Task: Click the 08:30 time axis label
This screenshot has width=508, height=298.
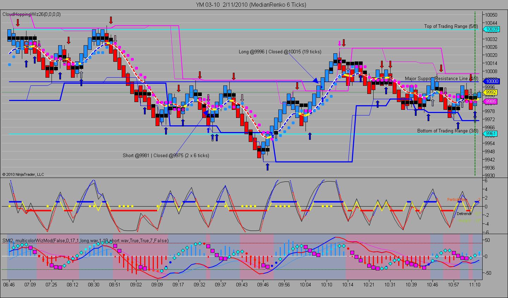Action: click(x=93, y=284)
